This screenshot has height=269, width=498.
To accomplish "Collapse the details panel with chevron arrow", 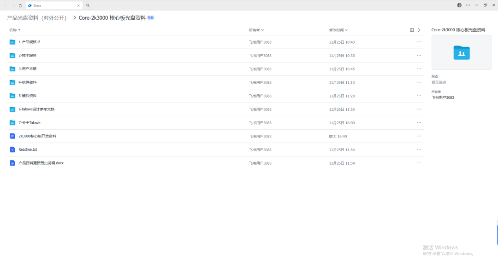I will pos(419,30).
